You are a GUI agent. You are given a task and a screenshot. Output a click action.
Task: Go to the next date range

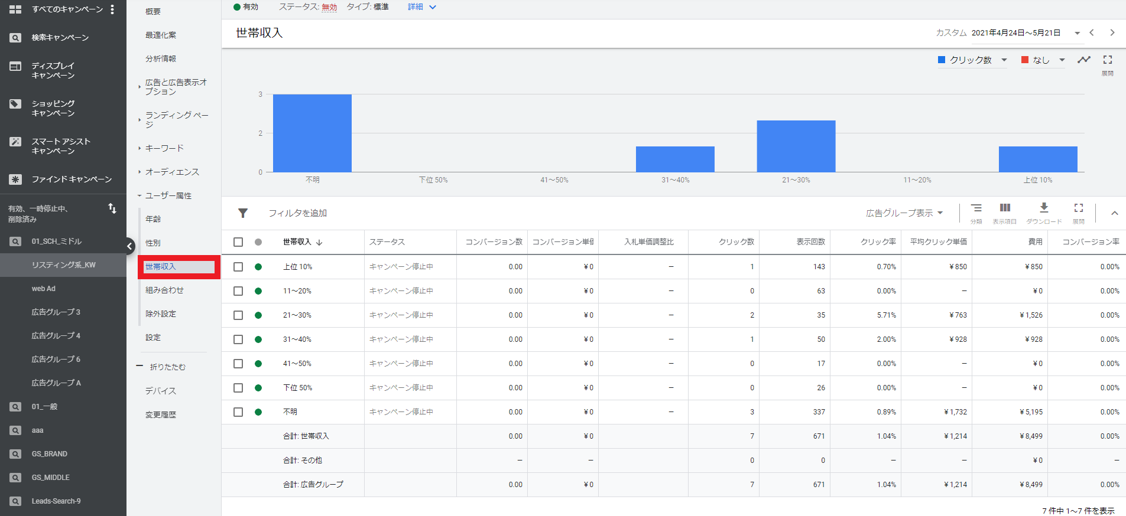click(1112, 33)
